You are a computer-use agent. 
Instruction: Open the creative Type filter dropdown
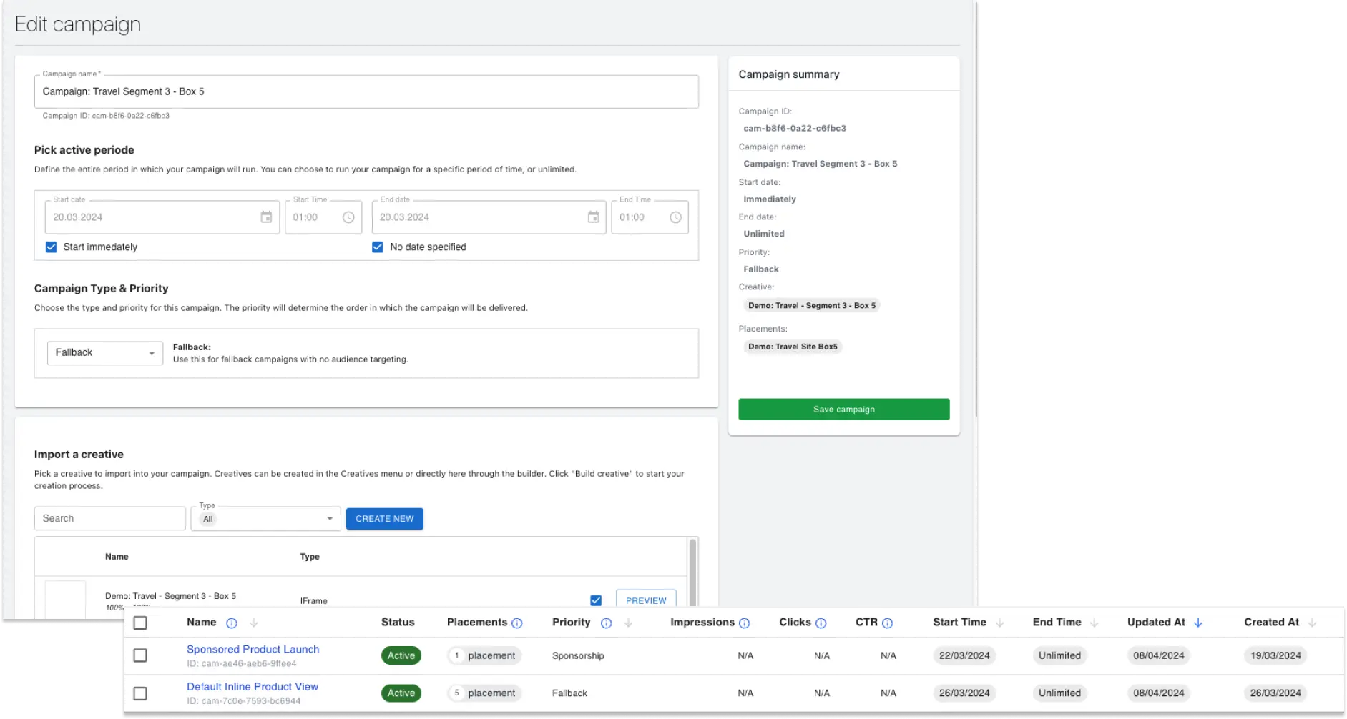(x=265, y=518)
